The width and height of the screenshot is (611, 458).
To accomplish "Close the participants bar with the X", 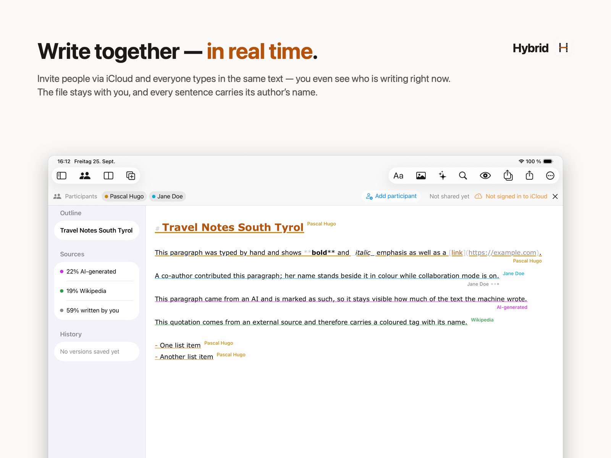I will point(555,196).
